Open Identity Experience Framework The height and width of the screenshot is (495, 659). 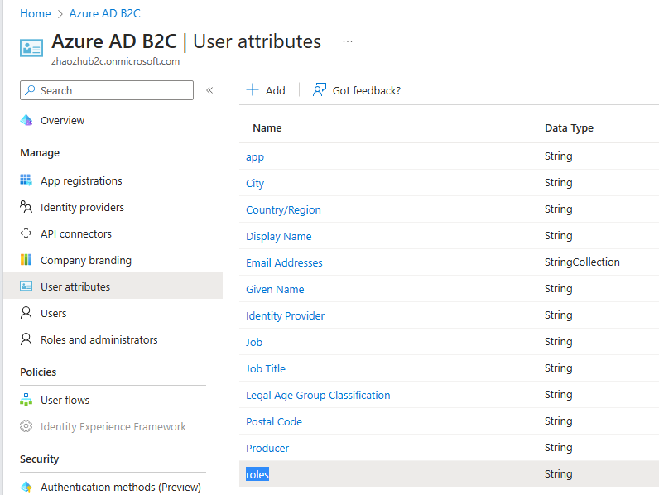[113, 426]
